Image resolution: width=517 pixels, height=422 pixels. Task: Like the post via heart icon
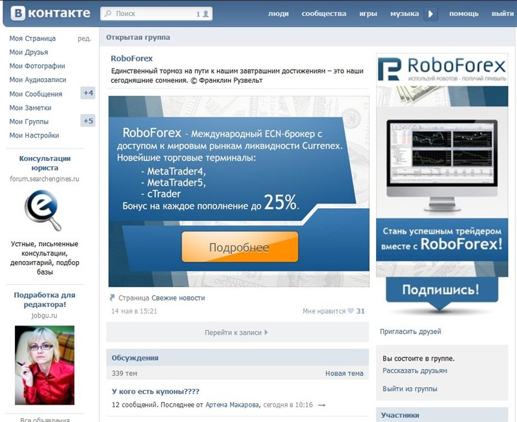(350, 311)
